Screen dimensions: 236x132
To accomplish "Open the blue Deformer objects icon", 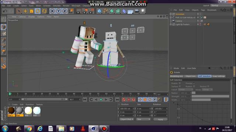I will pyautogui.click(x=124, y=11).
